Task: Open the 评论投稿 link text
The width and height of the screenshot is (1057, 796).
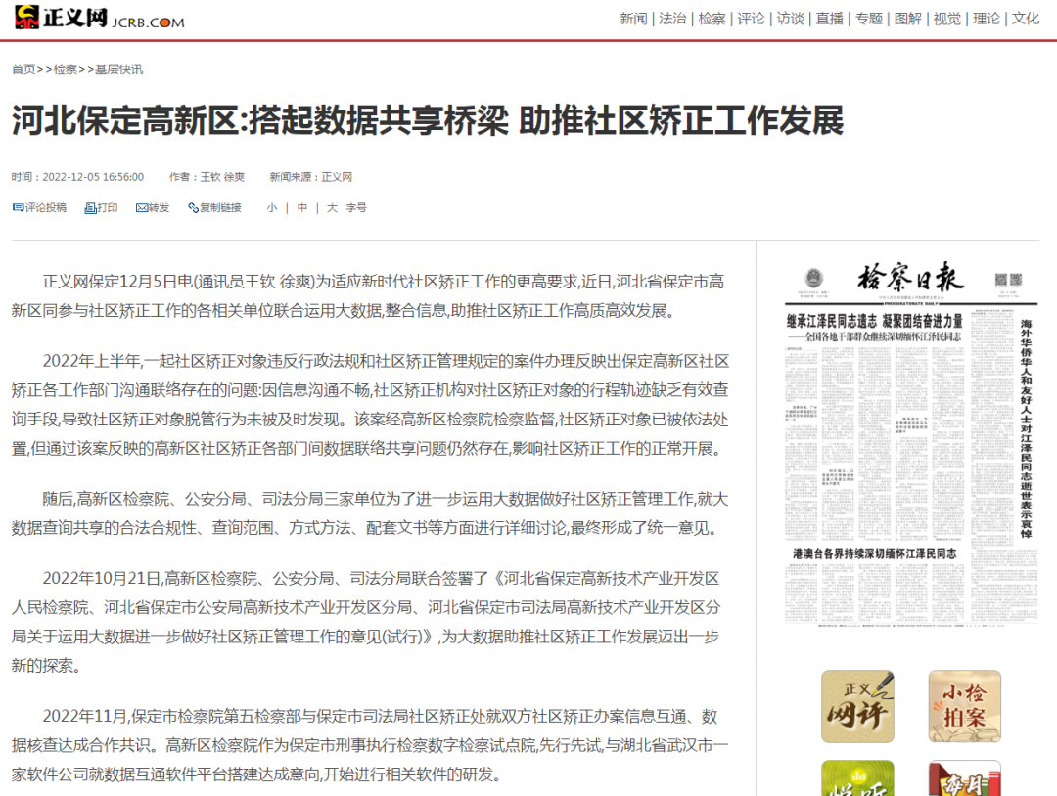Action: tap(46, 207)
